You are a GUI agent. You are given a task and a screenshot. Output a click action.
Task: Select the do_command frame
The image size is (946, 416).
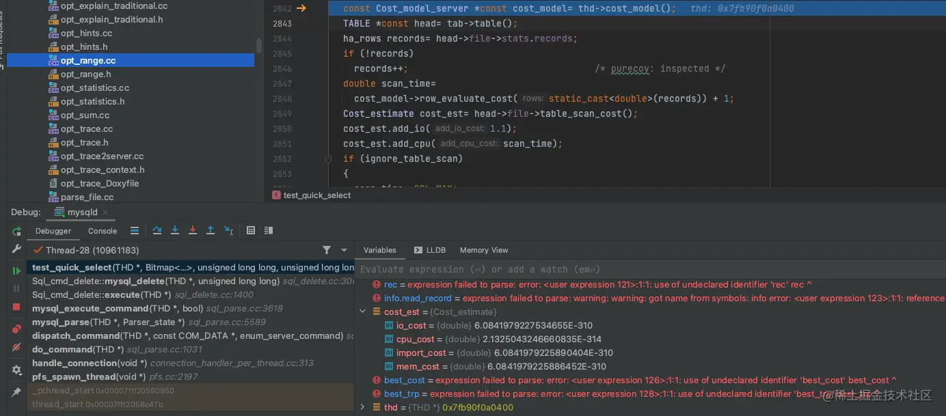[191, 349]
